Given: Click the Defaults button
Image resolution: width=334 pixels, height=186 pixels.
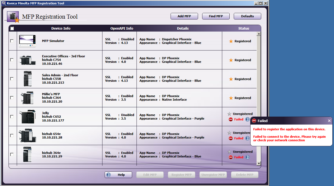Looking at the screenshot, I should 247,16.
